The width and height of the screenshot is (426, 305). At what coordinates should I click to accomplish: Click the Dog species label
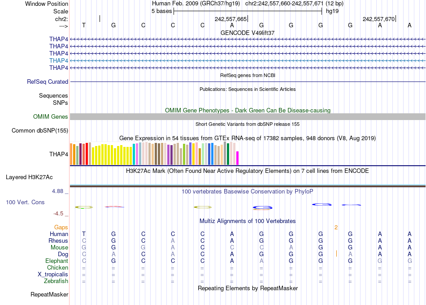(x=63, y=254)
